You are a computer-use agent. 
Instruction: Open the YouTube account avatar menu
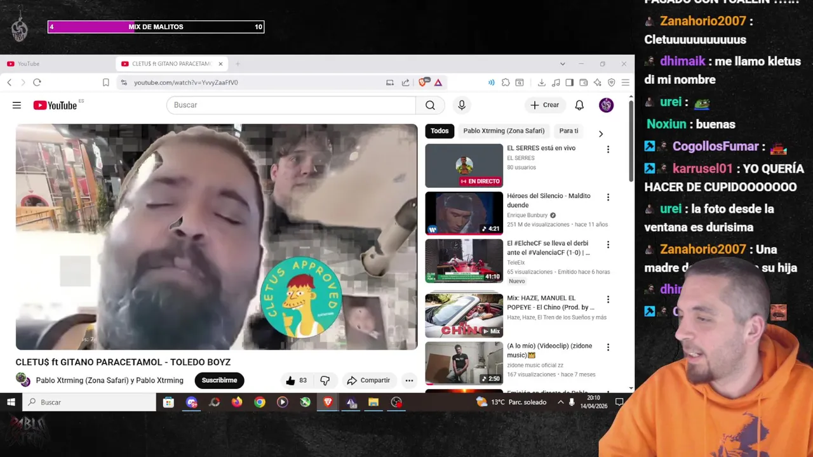[607, 105]
